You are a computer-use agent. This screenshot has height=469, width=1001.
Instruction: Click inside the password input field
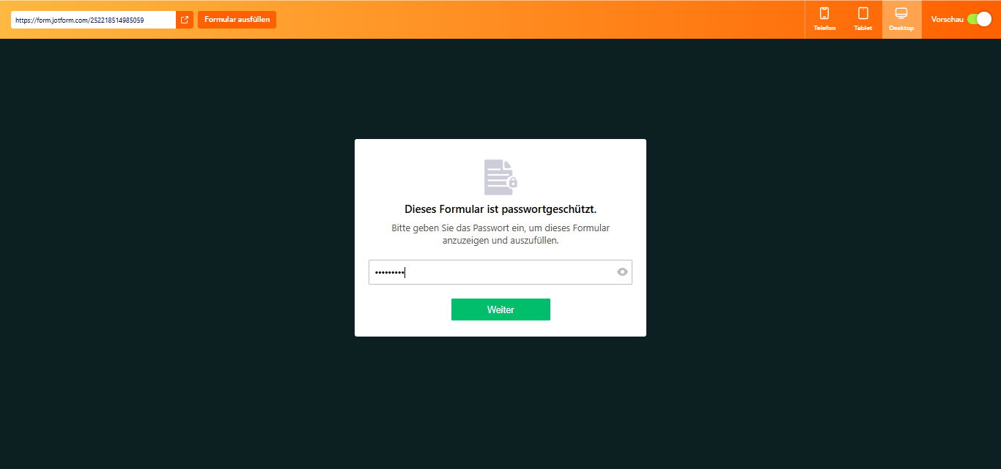click(500, 272)
